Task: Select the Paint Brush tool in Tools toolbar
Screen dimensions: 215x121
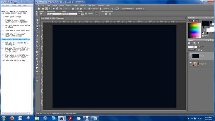Action: tap(37, 49)
